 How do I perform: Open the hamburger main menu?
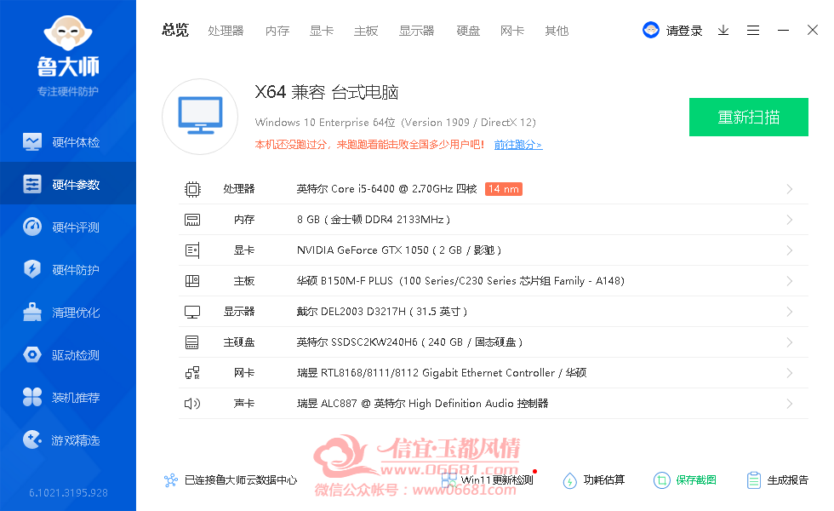click(x=753, y=31)
